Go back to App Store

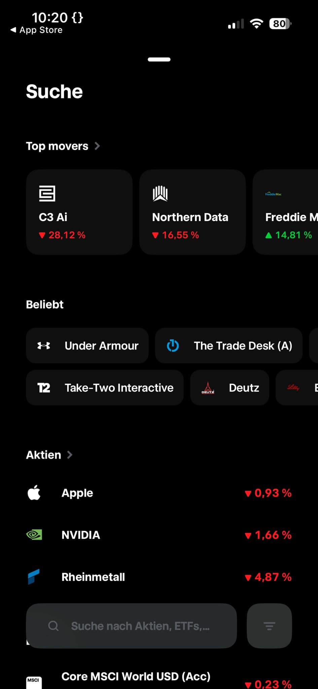point(37,30)
